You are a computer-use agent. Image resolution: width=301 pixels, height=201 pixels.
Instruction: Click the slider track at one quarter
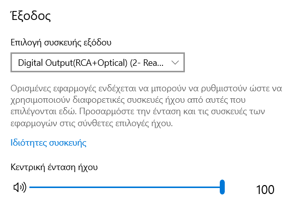click(78, 188)
